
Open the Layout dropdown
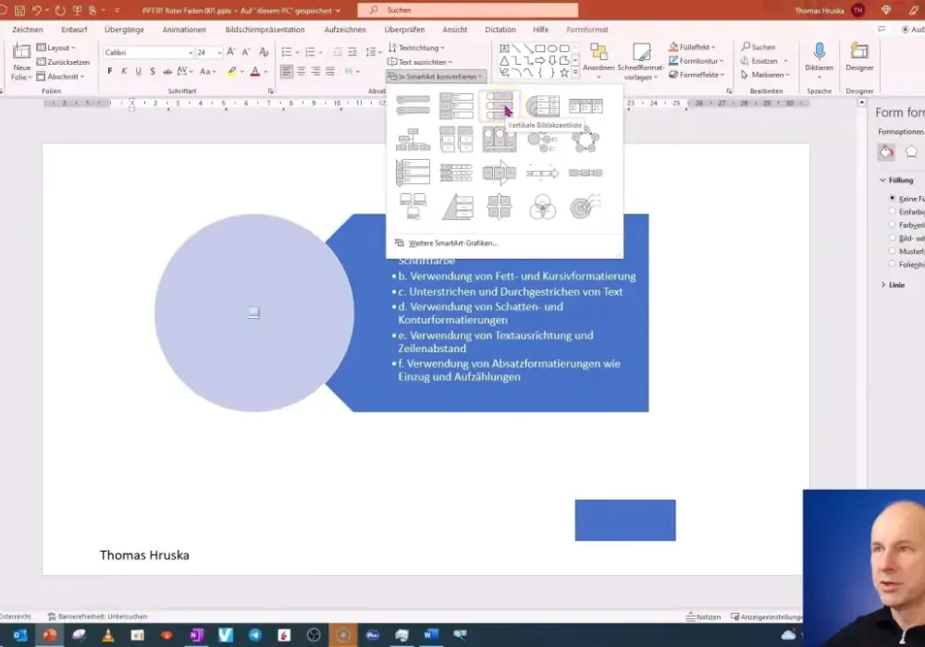click(x=56, y=48)
